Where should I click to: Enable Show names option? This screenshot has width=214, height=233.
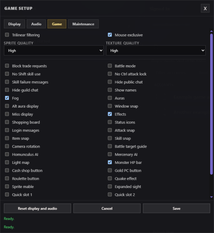110,90
